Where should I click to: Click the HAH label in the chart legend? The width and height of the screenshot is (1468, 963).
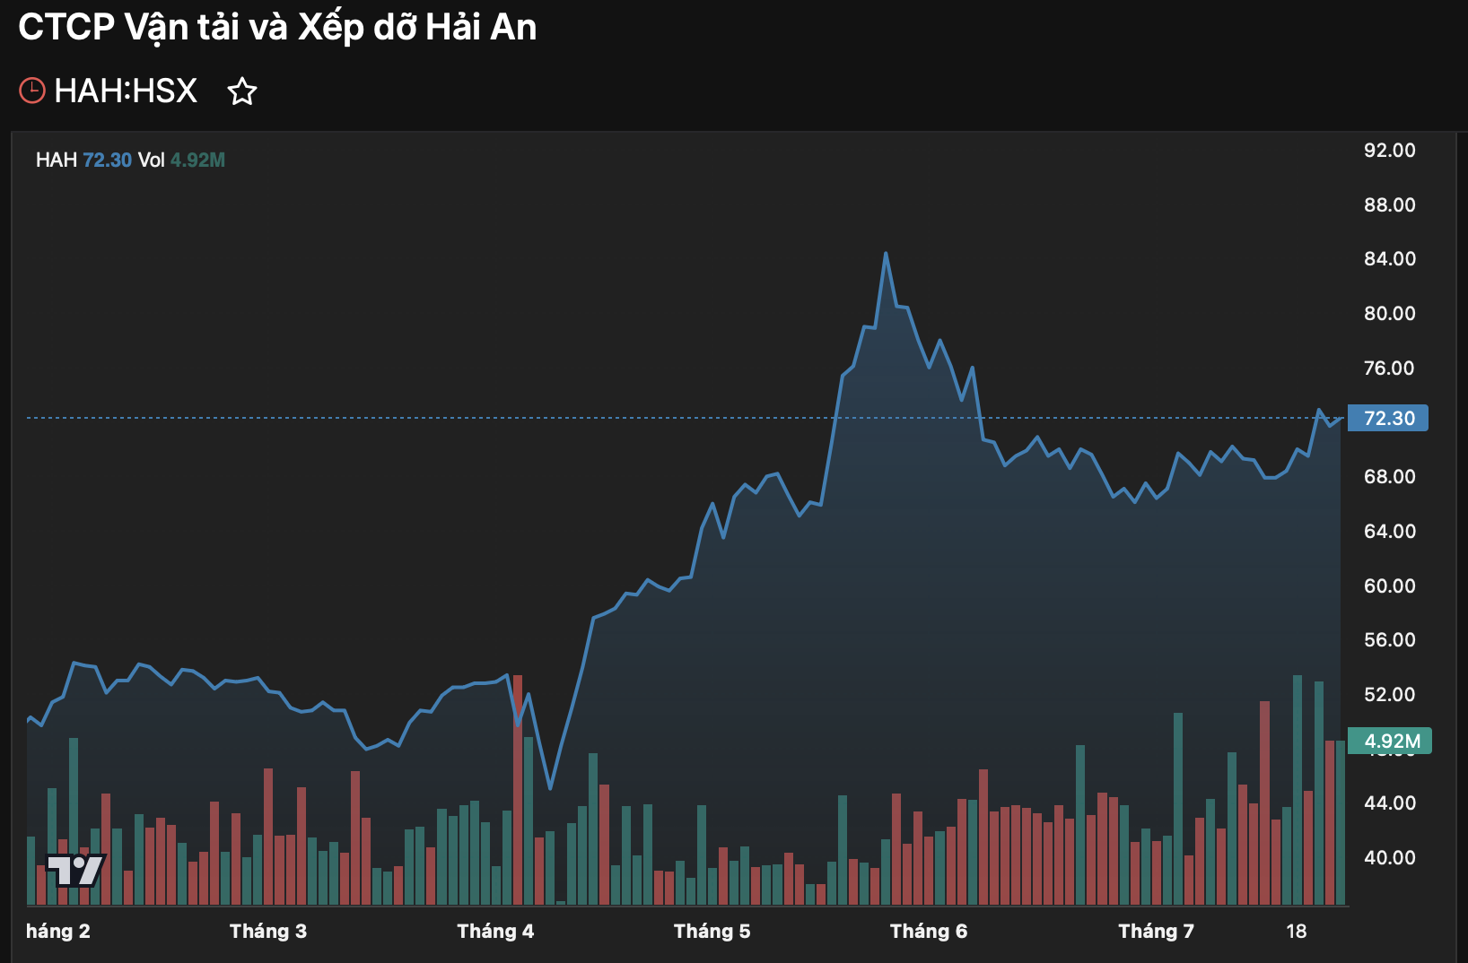pyautogui.click(x=57, y=160)
